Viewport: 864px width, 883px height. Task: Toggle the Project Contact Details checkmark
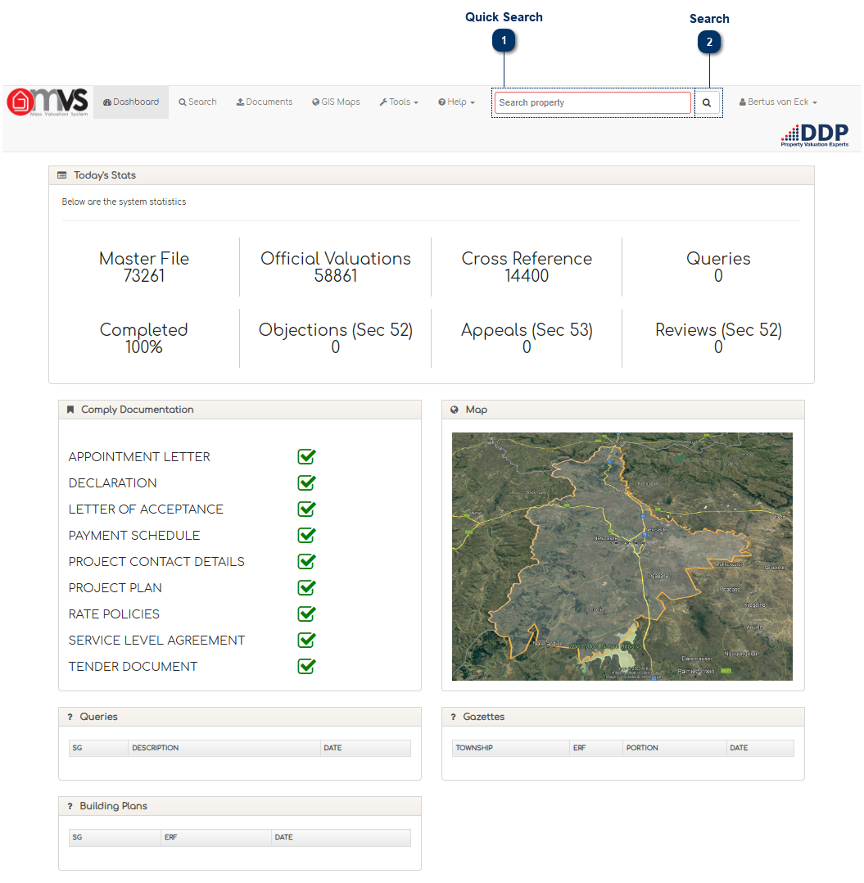coord(307,561)
